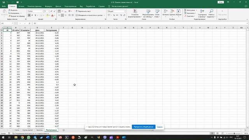Align text to center horizontally
This screenshot has height=140, width=249.
point(62,15)
